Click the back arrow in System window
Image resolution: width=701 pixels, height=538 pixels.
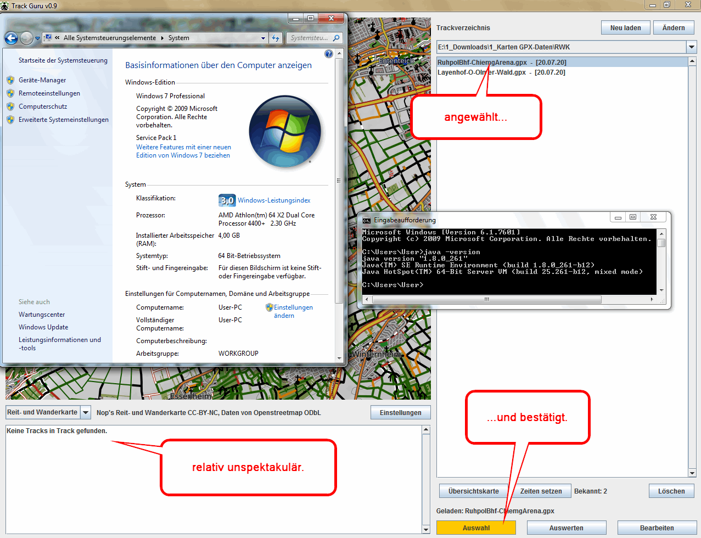(11, 38)
